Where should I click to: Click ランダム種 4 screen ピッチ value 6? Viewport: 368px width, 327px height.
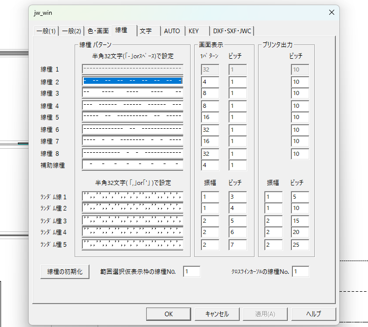238,232
